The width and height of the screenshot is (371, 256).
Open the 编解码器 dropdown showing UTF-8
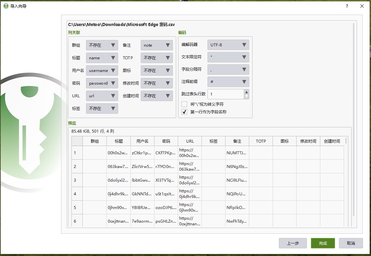point(228,45)
